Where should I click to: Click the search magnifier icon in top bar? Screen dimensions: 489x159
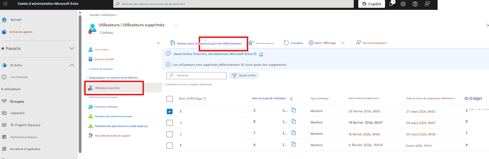click(118, 4)
